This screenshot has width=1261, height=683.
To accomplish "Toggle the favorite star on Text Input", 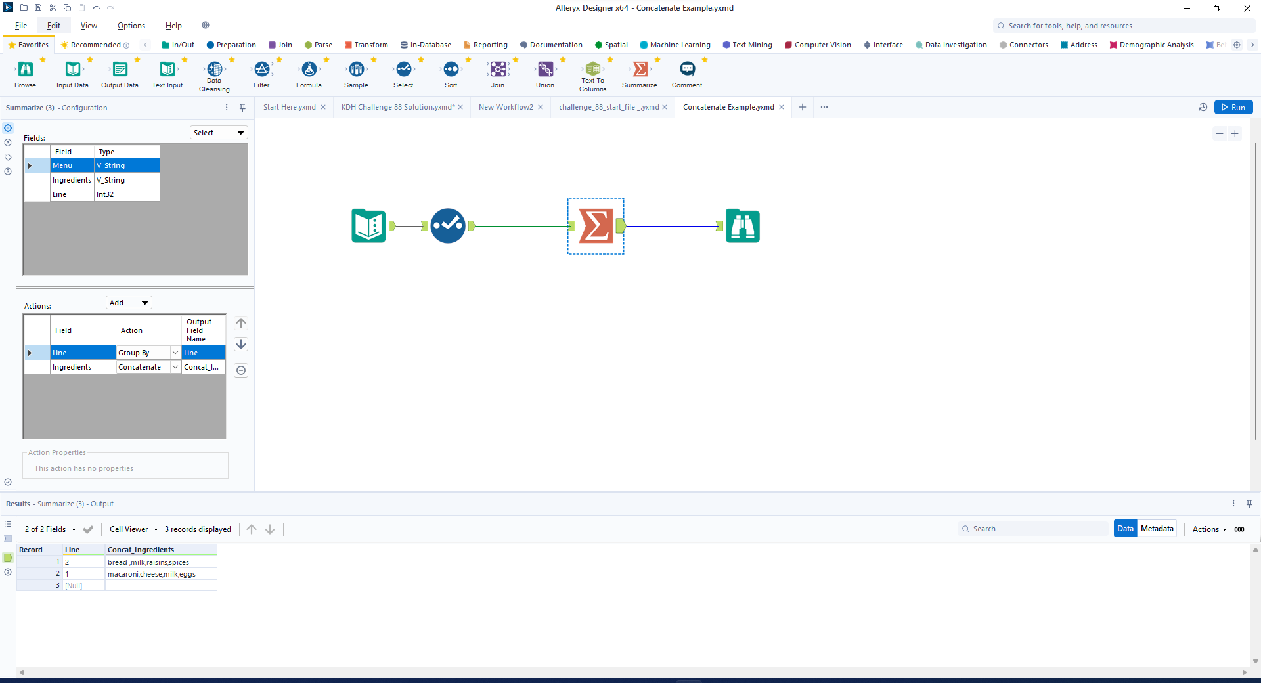I will tap(185, 60).
